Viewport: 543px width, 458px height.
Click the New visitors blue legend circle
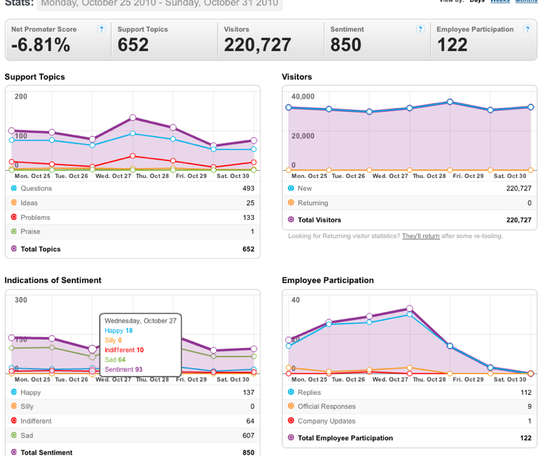(x=291, y=188)
